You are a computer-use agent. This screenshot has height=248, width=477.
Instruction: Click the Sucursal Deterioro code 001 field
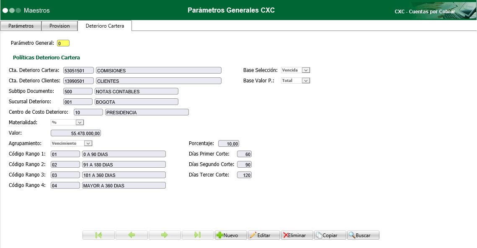78,102
